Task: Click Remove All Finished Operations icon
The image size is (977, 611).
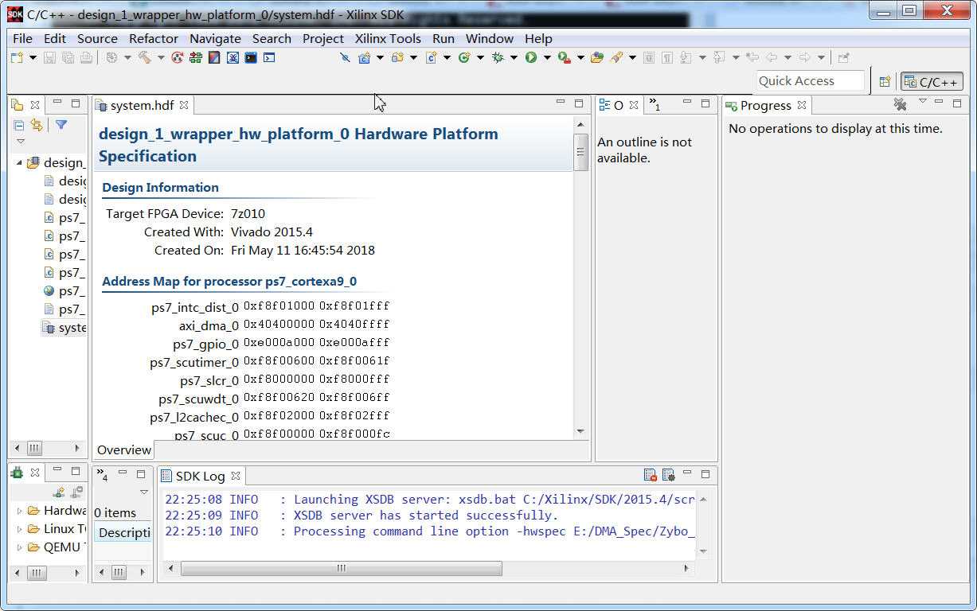Action: [x=901, y=104]
